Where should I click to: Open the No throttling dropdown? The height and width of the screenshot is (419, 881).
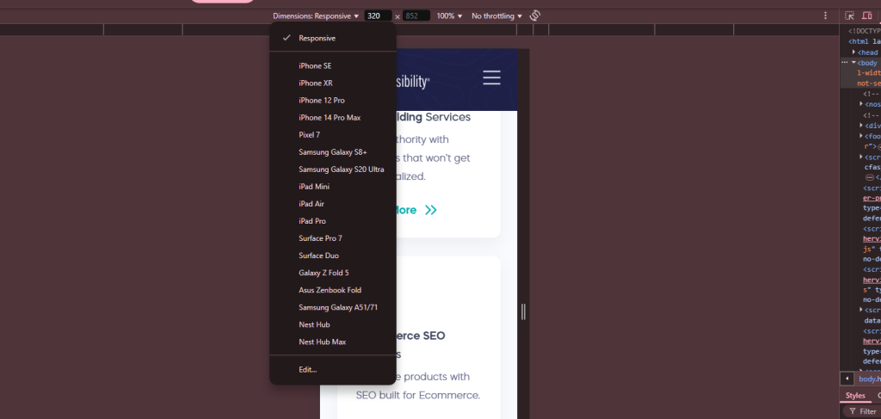coord(496,15)
